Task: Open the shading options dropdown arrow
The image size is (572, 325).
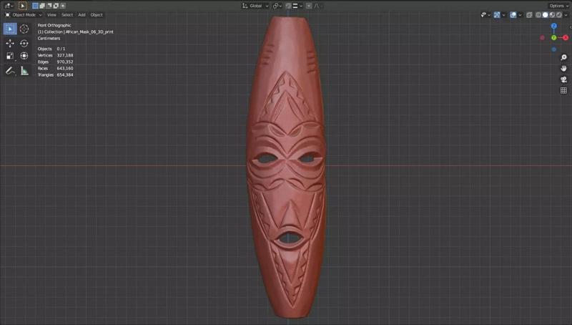Action: click(566, 15)
